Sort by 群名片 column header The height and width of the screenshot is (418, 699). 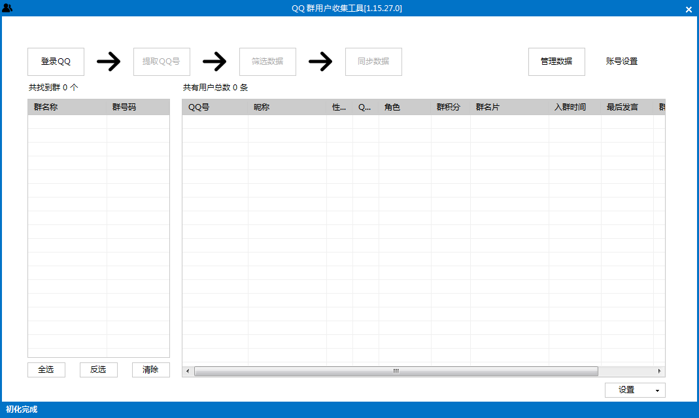pos(509,107)
